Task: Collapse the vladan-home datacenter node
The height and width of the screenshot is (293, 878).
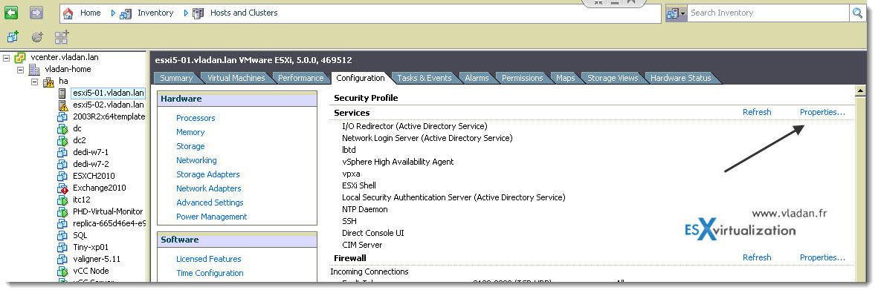Action: point(20,69)
